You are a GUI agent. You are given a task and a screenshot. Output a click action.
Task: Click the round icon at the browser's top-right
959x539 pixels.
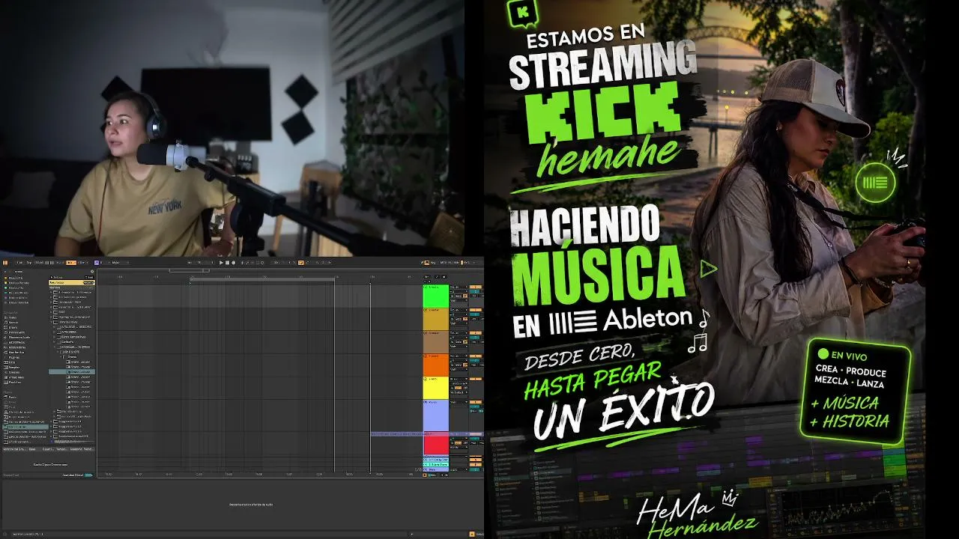94,270
